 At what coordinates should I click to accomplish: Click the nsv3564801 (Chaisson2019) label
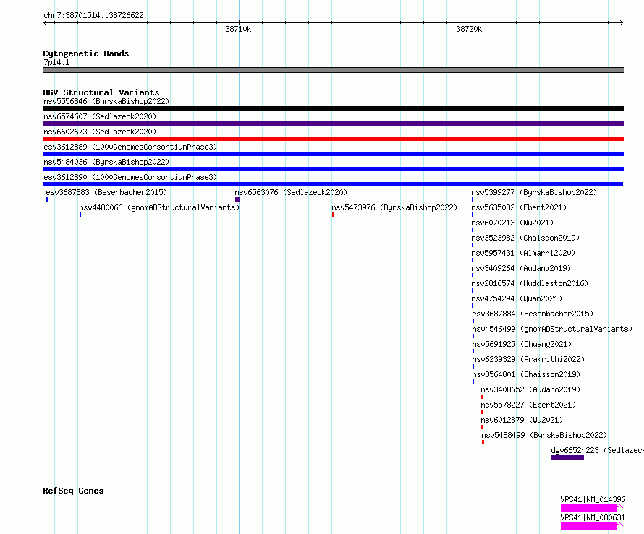526,374
